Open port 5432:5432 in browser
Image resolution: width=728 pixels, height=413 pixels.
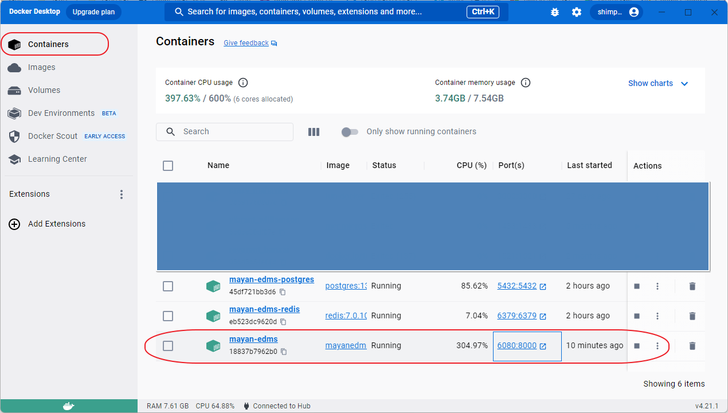coord(522,286)
